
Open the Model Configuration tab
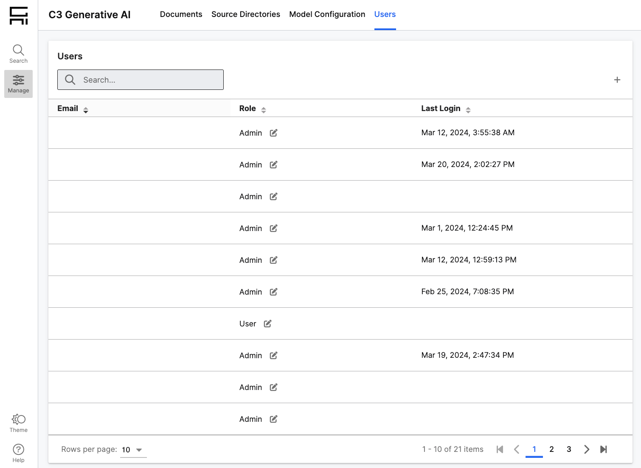point(327,14)
